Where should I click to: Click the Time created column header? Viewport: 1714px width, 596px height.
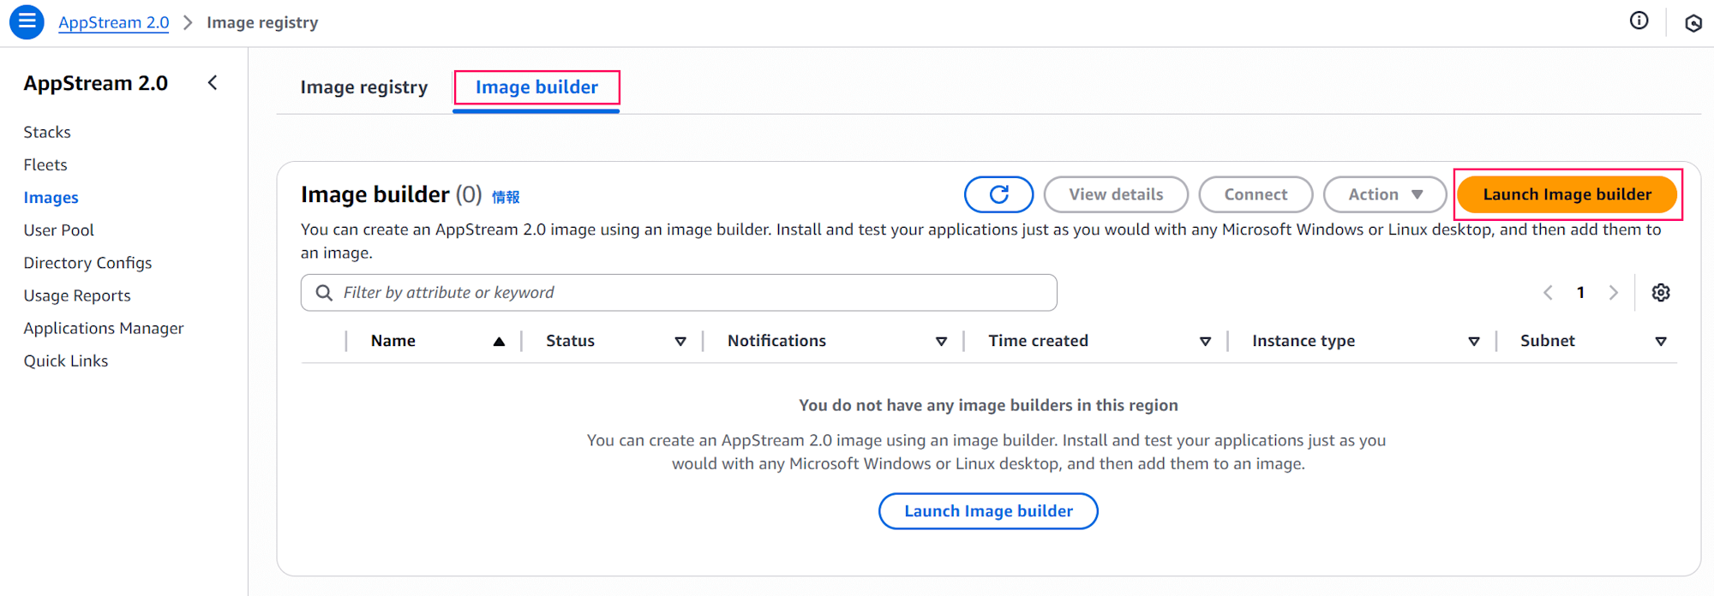[x=1038, y=341]
